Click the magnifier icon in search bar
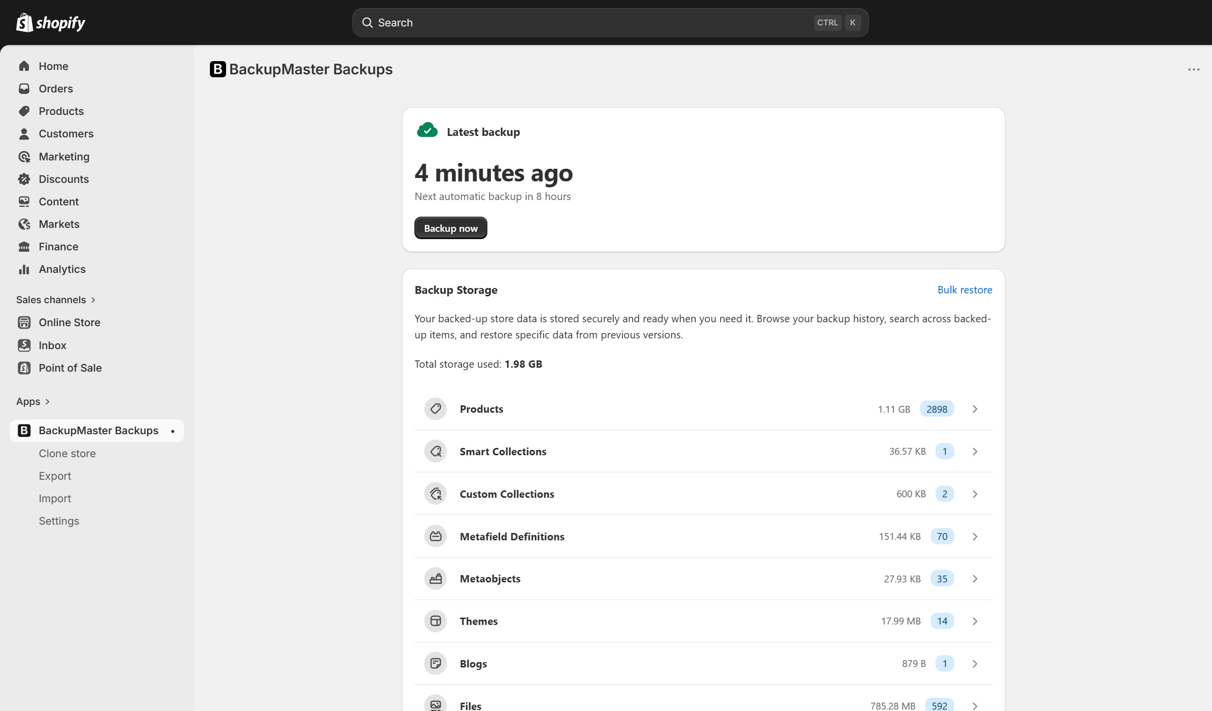This screenshot has height=711, width=1212. (367, 22)
